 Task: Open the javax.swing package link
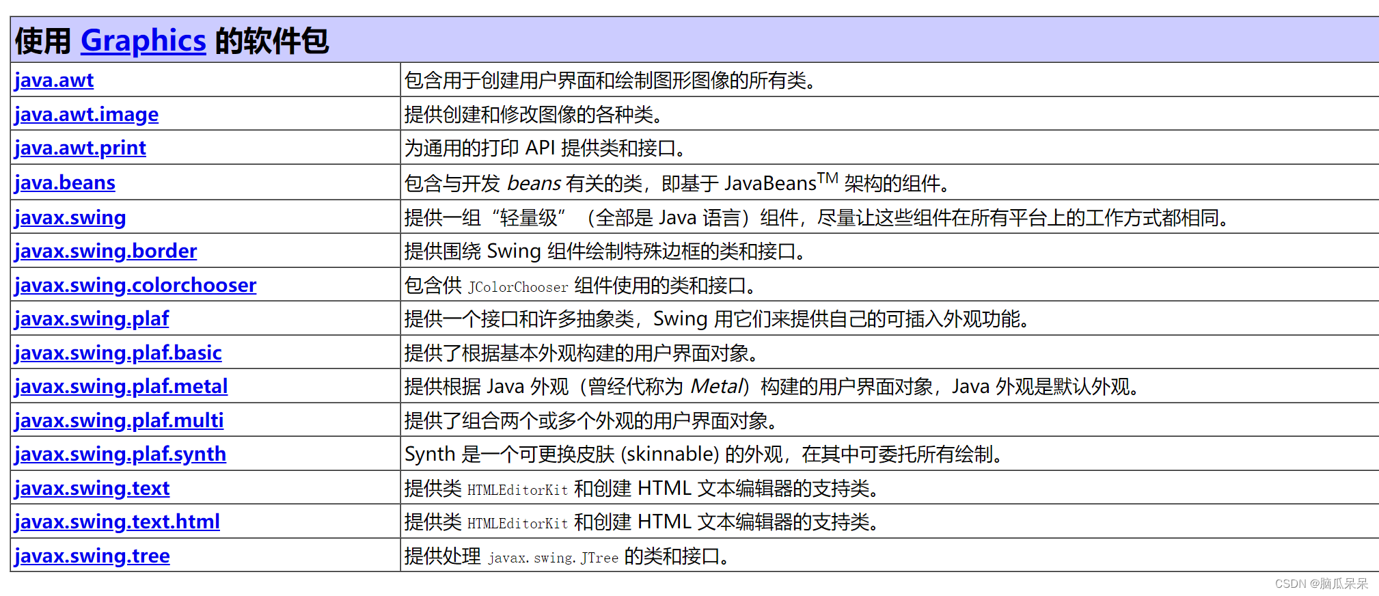point(70,217)
